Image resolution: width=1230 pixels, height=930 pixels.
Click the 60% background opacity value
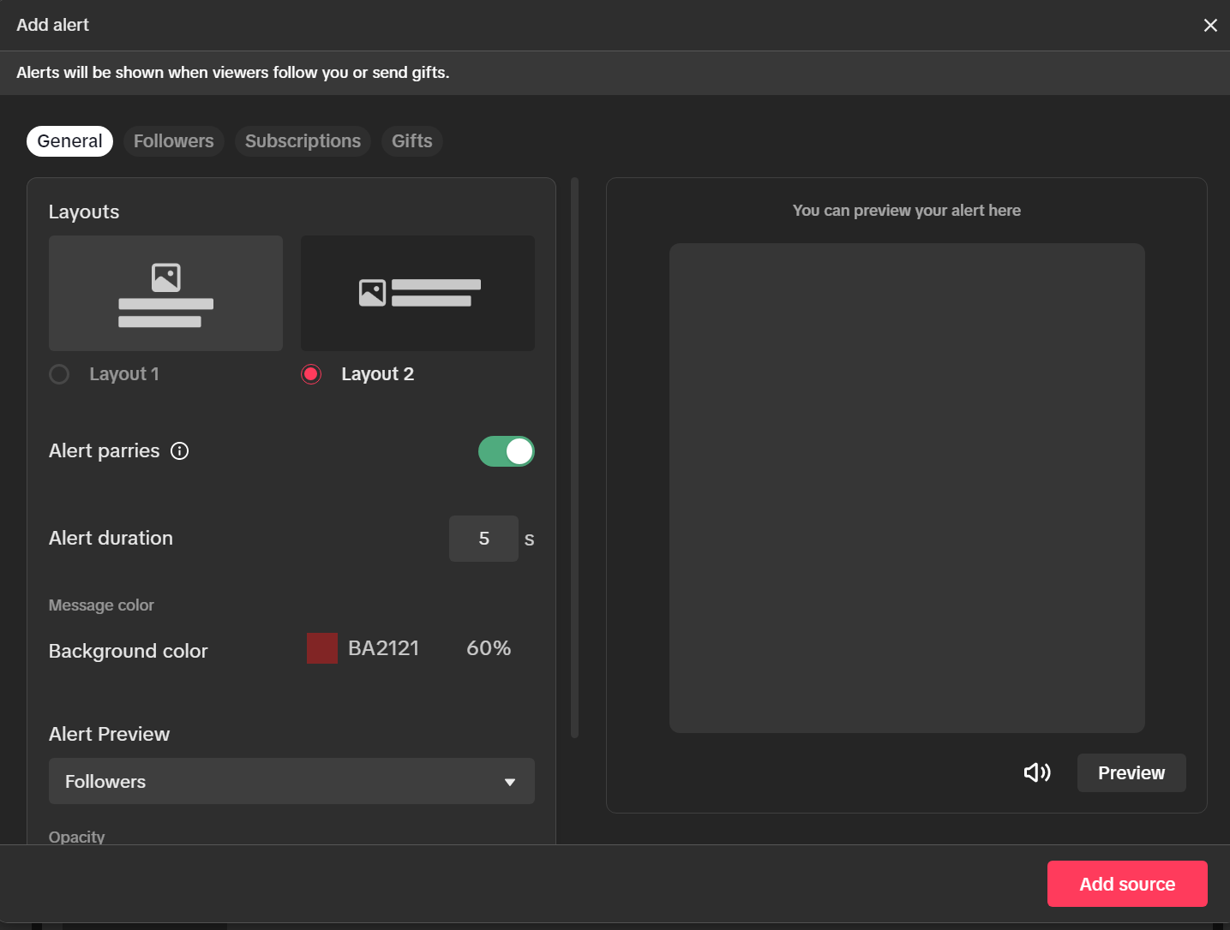tap(488, 648)
